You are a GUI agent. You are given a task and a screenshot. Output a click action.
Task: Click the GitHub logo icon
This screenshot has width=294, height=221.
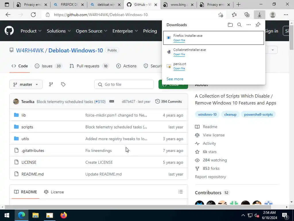pos(9,31)
